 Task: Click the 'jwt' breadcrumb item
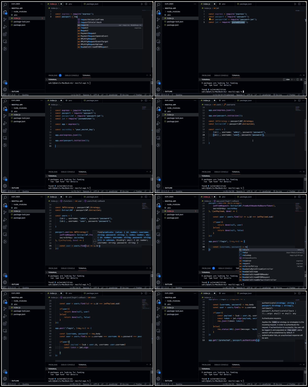(x=216, y=8)
